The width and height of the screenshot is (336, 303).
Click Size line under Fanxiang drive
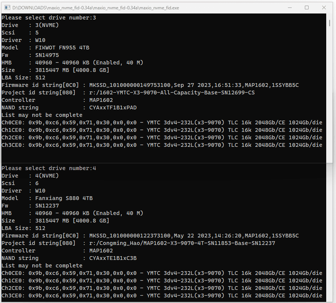(x=55, y=221)
